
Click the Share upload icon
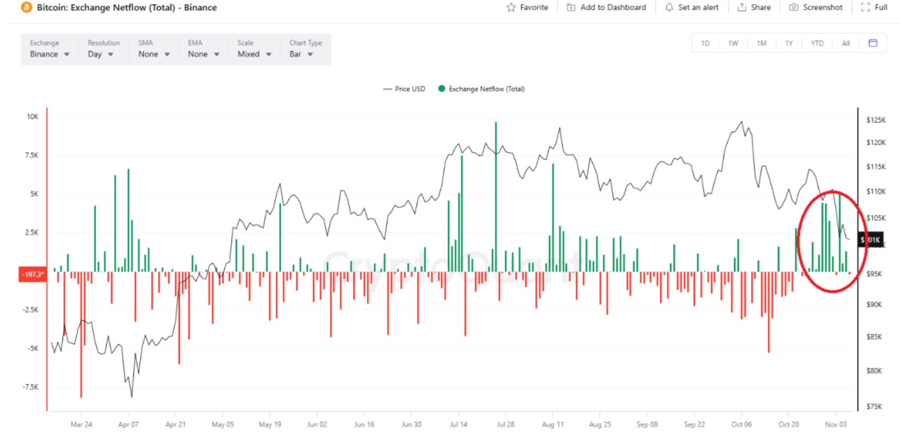742,7
